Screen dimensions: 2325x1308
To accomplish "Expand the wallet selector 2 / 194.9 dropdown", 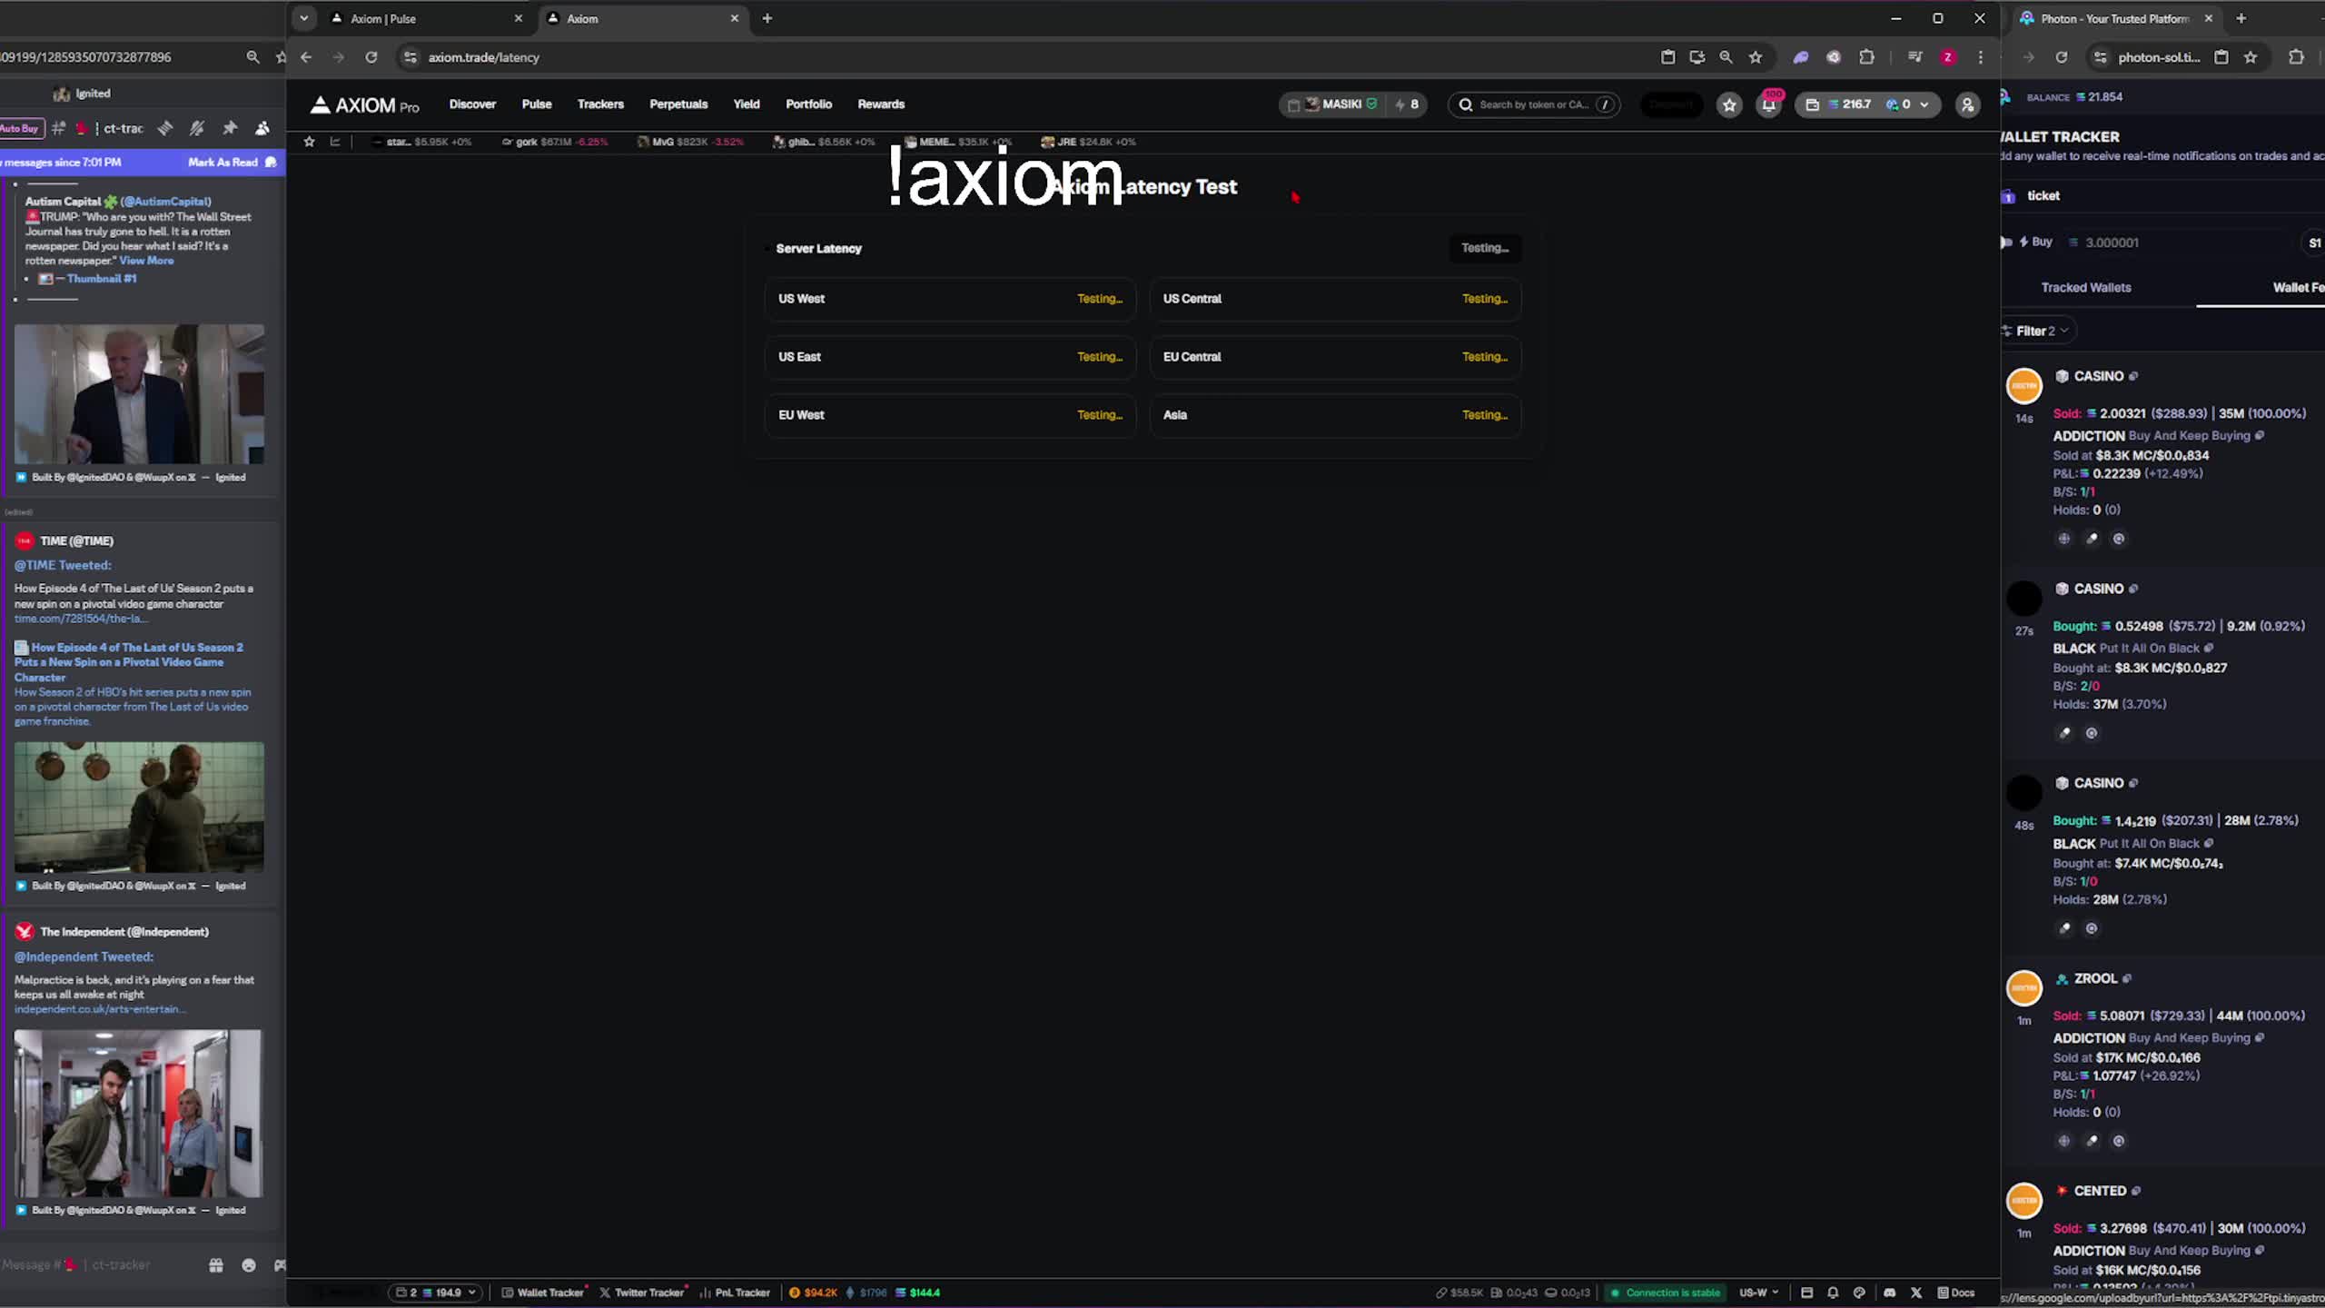I will 436,1293.
